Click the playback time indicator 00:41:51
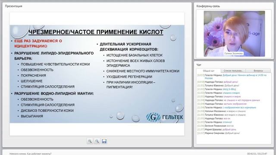The width and height of the screenshot is (276, 155). click(251, 154)
